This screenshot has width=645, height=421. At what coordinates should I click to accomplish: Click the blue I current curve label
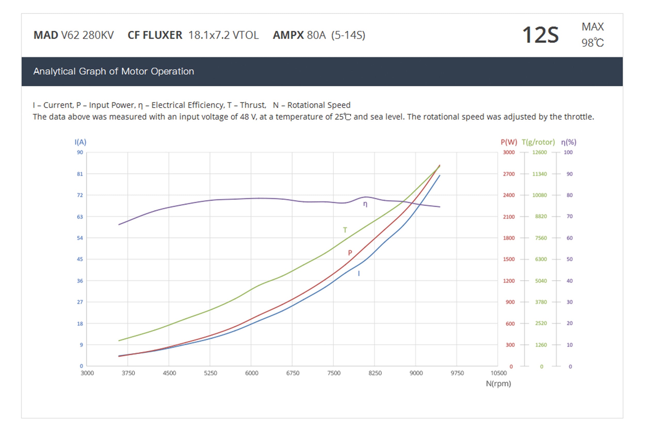coord(359,274)
